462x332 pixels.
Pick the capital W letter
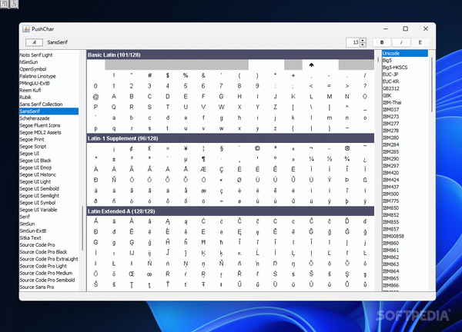[221, 108]
